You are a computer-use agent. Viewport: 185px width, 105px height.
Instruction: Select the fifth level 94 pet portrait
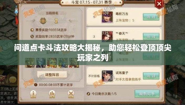click(x=74, y=63)
